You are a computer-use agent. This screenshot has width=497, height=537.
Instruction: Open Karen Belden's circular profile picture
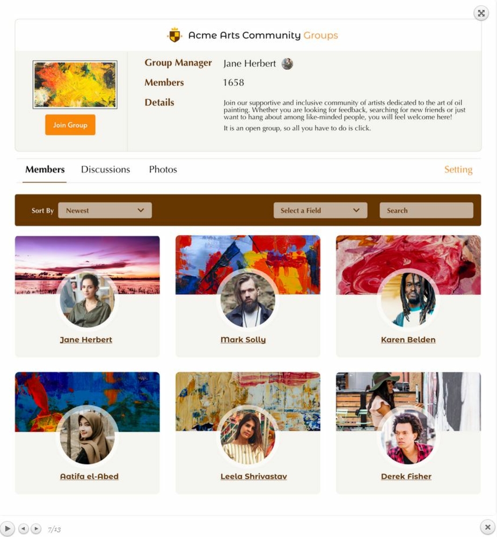408,300
